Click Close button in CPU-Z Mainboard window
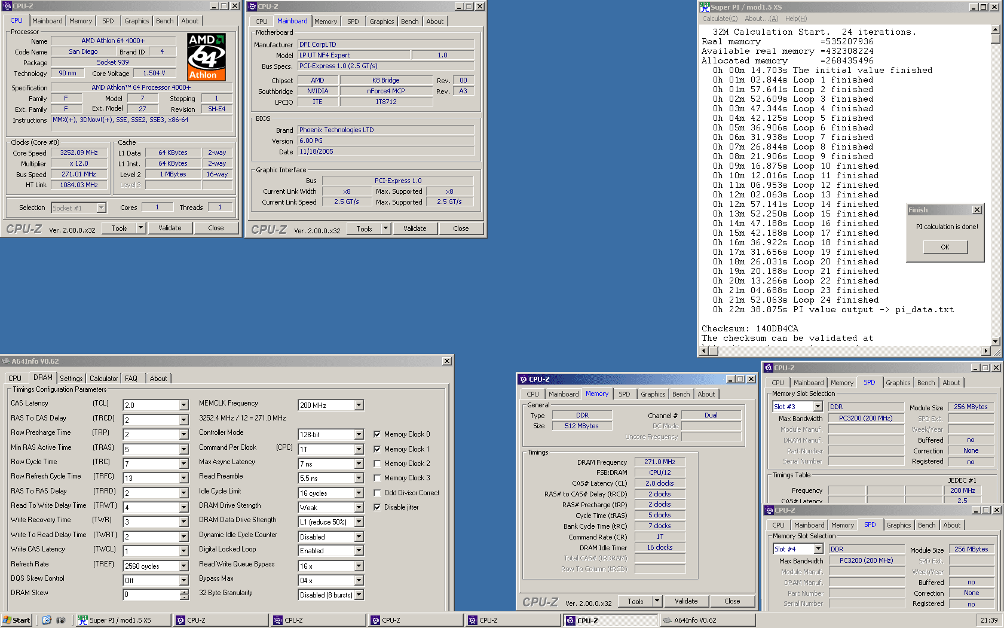The height and width of the screenshot is (628, 1004). 461,228
